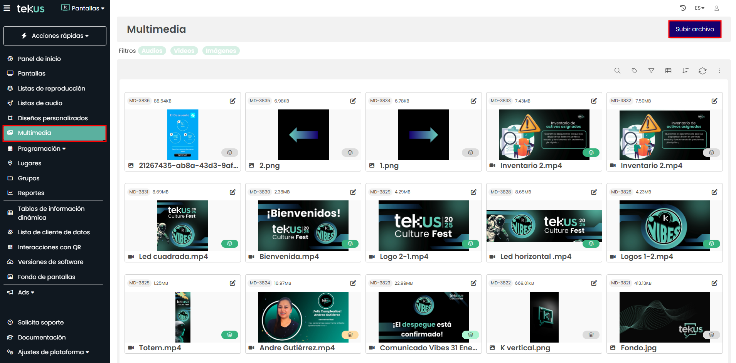Expand the Programación submenu

(x=42, y=149)
